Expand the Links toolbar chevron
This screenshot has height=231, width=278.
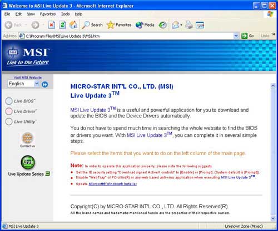[274, 34]
